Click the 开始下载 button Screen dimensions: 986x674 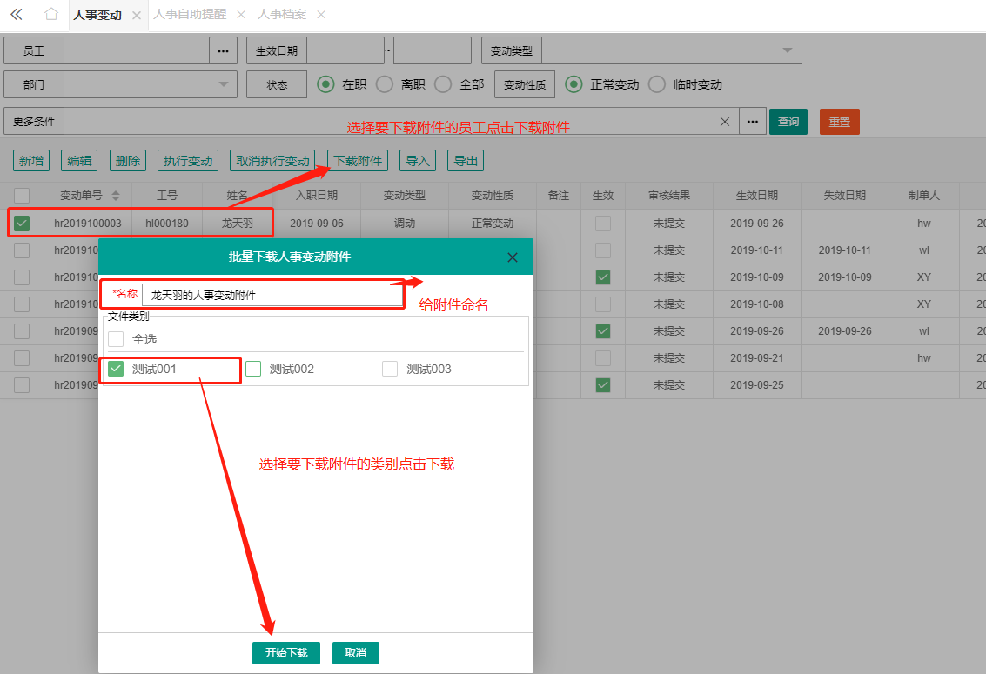(286, 652)
